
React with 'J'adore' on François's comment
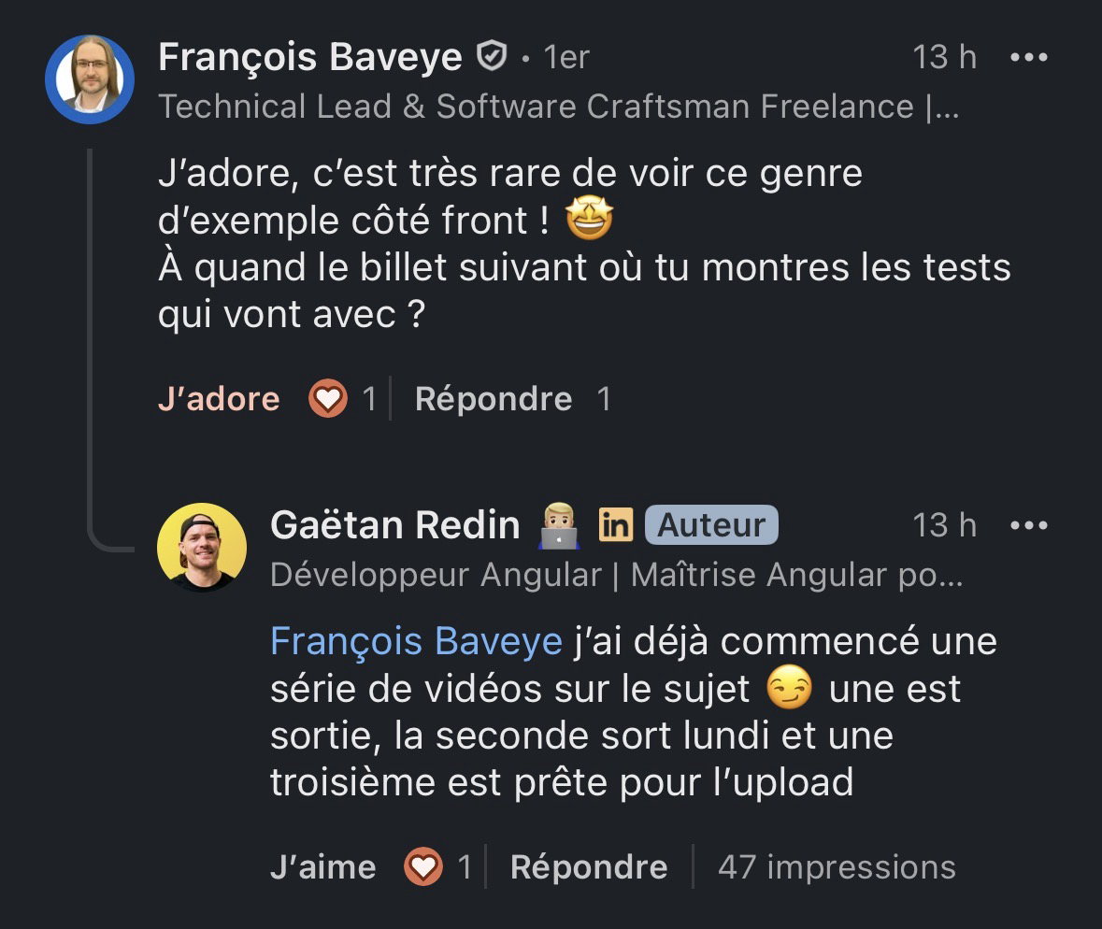pos(219,398)
